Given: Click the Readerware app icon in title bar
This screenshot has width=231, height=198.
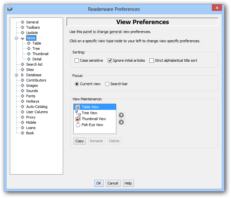Looking at the screenshot, I should 10,9.
